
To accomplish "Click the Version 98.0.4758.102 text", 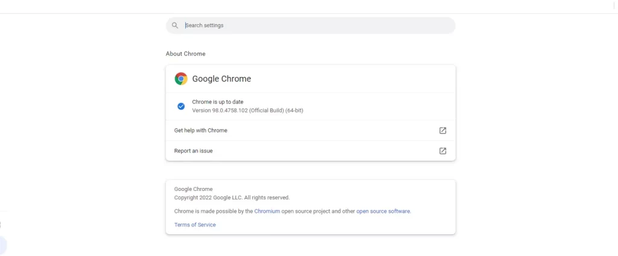I will click(x=247, y=110).
